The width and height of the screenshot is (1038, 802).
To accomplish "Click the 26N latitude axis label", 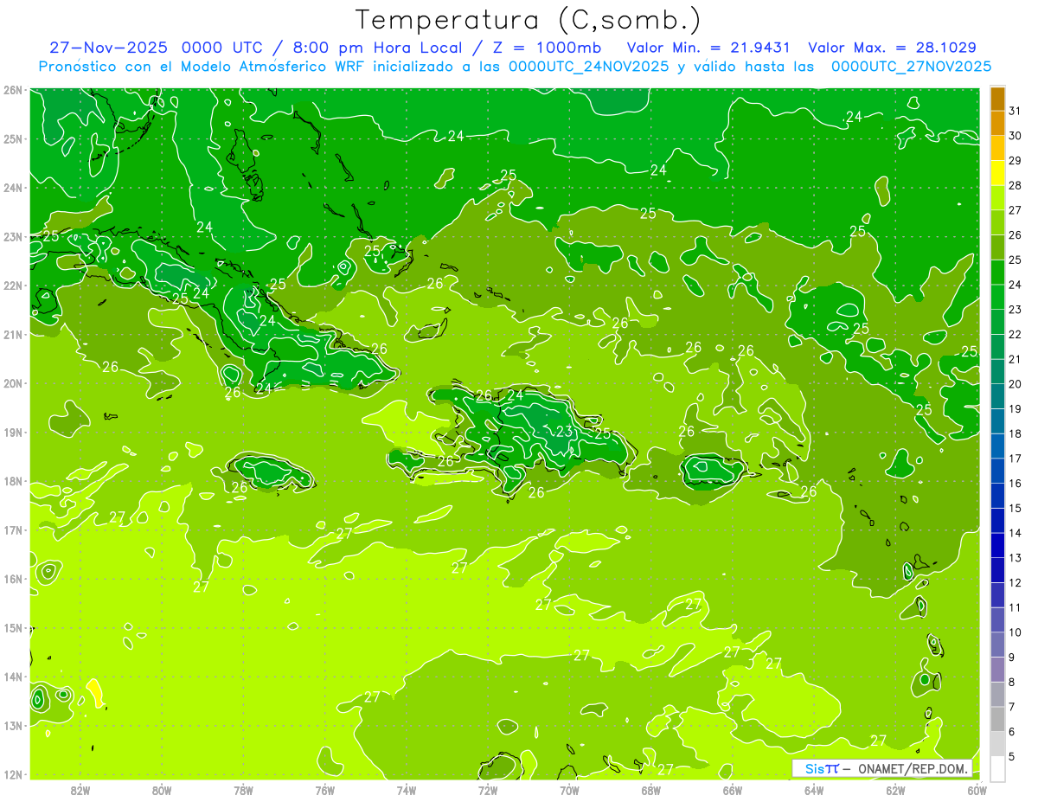I will 13,90.
